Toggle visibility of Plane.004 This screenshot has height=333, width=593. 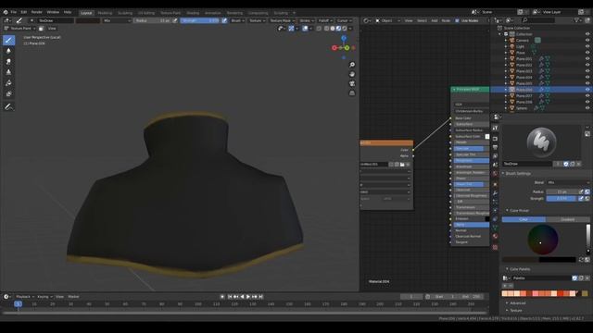click(587, 77)
